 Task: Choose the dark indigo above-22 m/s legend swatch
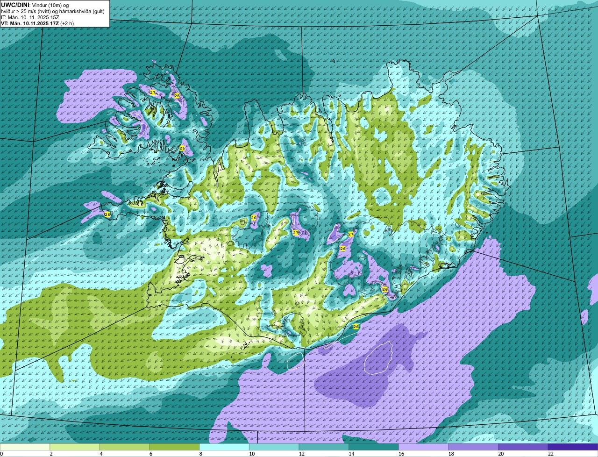pos(573,447)
